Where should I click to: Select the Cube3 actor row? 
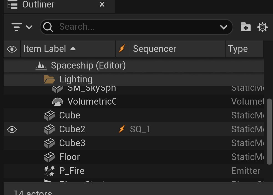click(x=72, y=143)
